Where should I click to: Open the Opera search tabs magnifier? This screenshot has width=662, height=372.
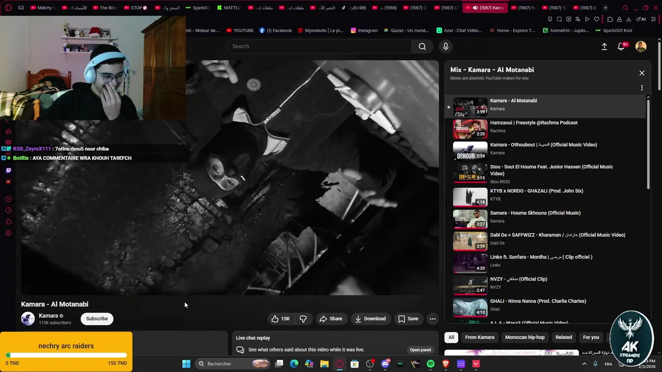click(626, 8)
